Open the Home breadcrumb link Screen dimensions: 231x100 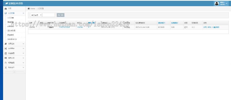(x=33, y=9)
